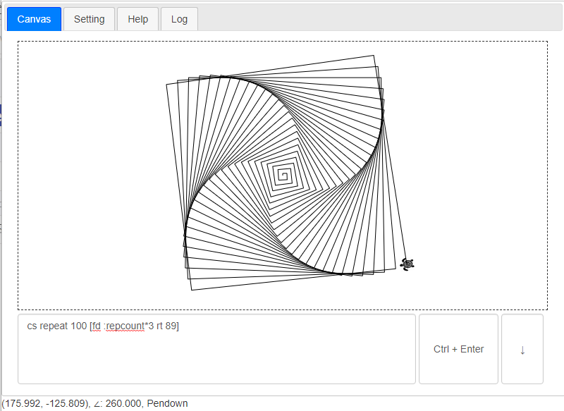Run the command with Ctrl + Enter button
Screen dimensions: 564x411
point(458,349)
